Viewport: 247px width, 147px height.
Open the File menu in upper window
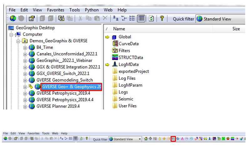tap(12, 10)
